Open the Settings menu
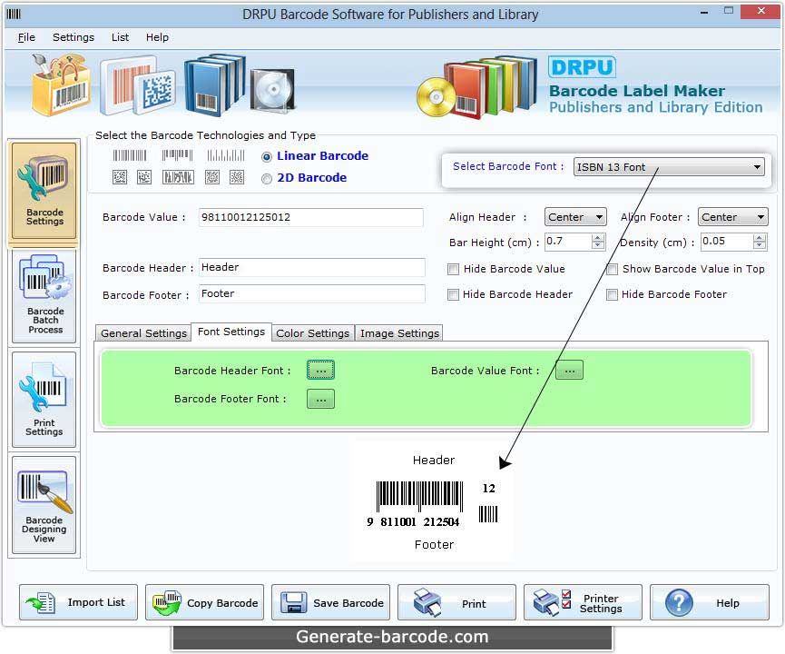The width and height of the screenshot is (785, 654). point(74,37)
